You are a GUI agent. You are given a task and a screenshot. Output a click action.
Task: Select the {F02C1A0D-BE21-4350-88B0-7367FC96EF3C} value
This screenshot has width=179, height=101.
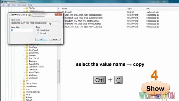83,27
